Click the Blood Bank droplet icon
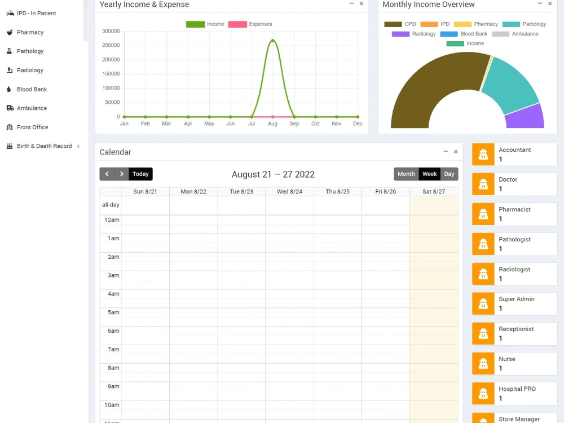The image size is (564, 423). pyautogui.click(x=9, y=89)
